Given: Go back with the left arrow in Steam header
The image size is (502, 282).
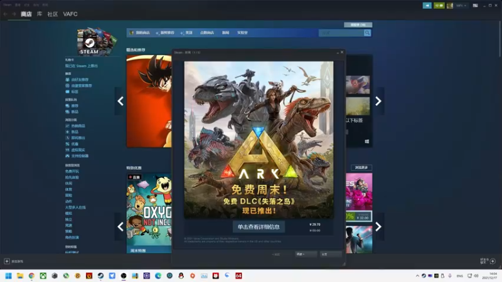Looking at the screenshot, I should (x=6, y=14).
